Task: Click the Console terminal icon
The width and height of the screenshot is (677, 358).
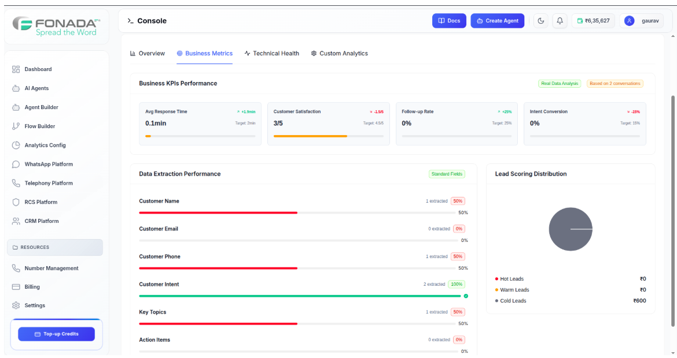Action: pos(130,21)
